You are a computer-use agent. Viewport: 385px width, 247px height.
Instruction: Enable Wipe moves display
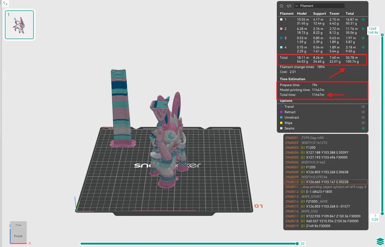[364, 123]
